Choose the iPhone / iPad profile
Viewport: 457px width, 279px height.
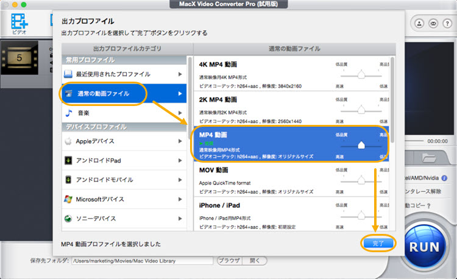[x=291, y=214]
